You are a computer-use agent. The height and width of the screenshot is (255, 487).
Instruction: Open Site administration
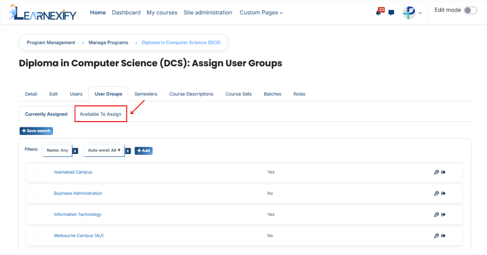[208, 13]
